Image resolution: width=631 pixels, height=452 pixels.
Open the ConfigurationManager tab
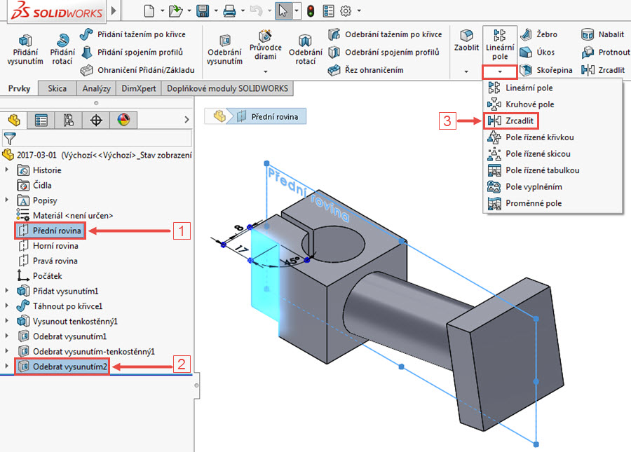coord(69,120)
